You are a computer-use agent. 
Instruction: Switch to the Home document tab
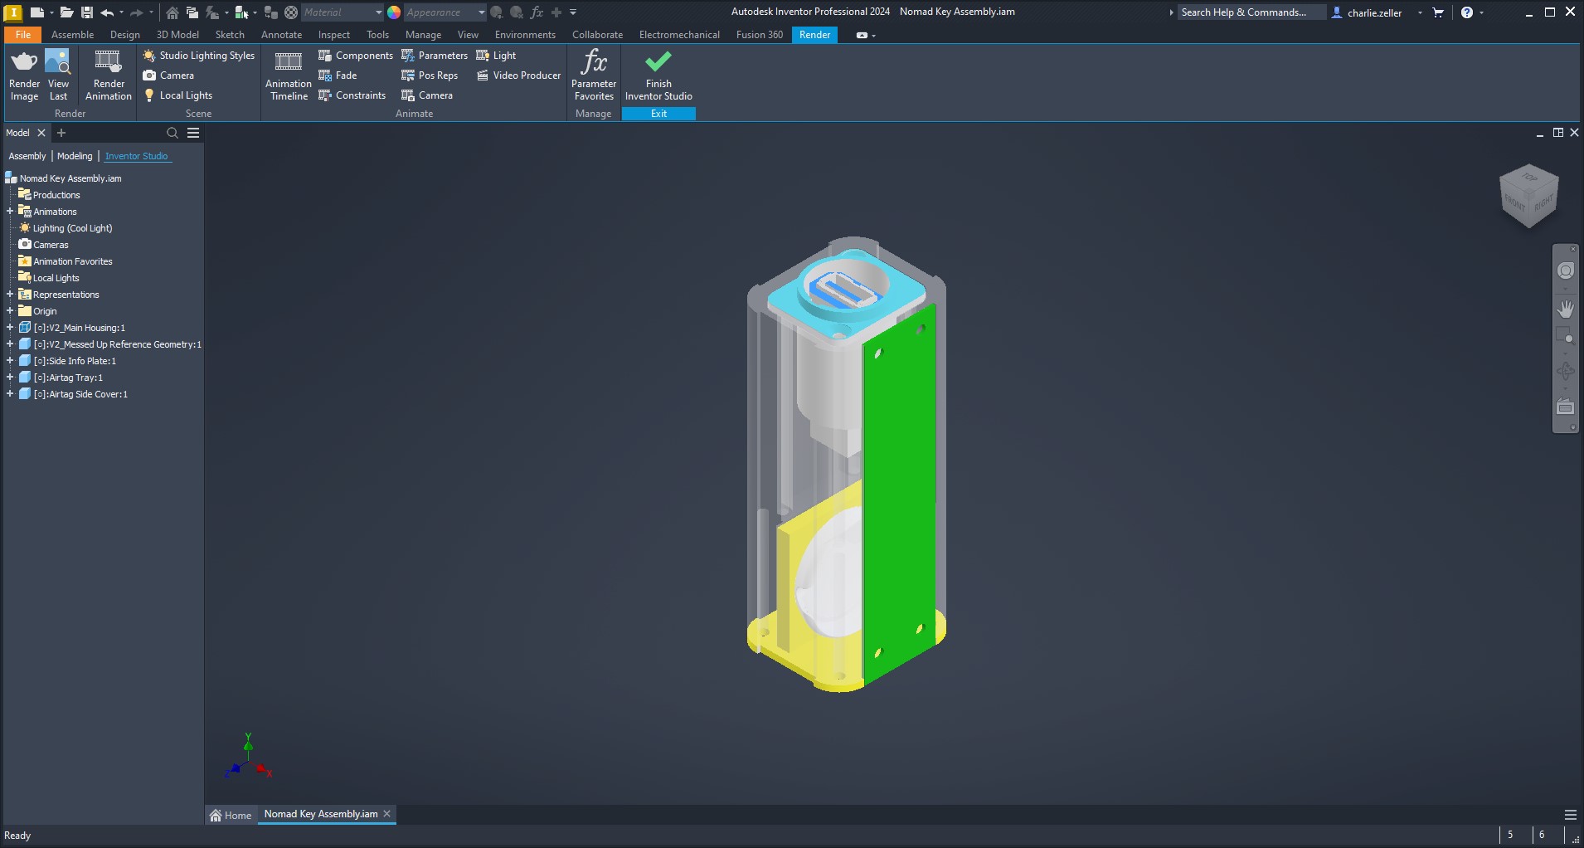231,815
